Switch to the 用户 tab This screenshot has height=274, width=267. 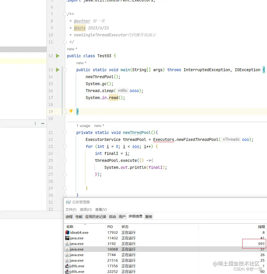(122, 217)
